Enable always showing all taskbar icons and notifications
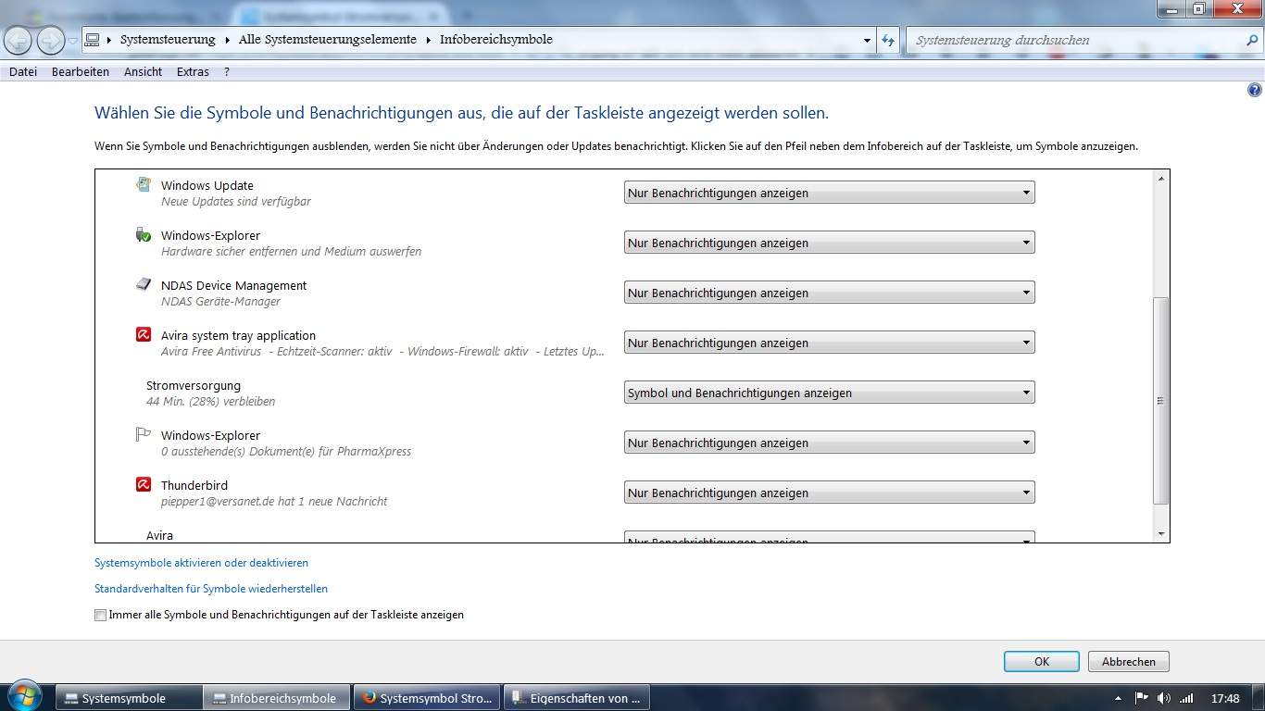The width and height of the screenshot is (1265, 711). (100, 614)
